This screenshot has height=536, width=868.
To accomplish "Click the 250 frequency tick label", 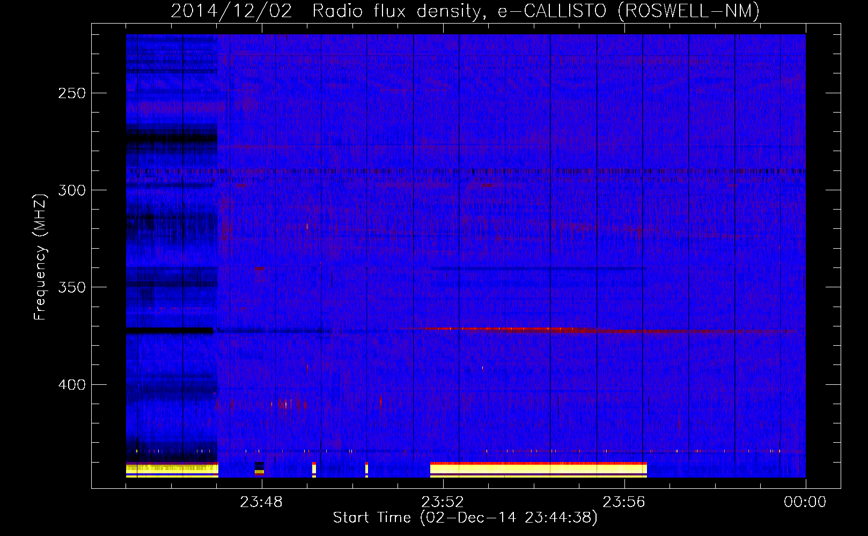I will coord(72,93).
